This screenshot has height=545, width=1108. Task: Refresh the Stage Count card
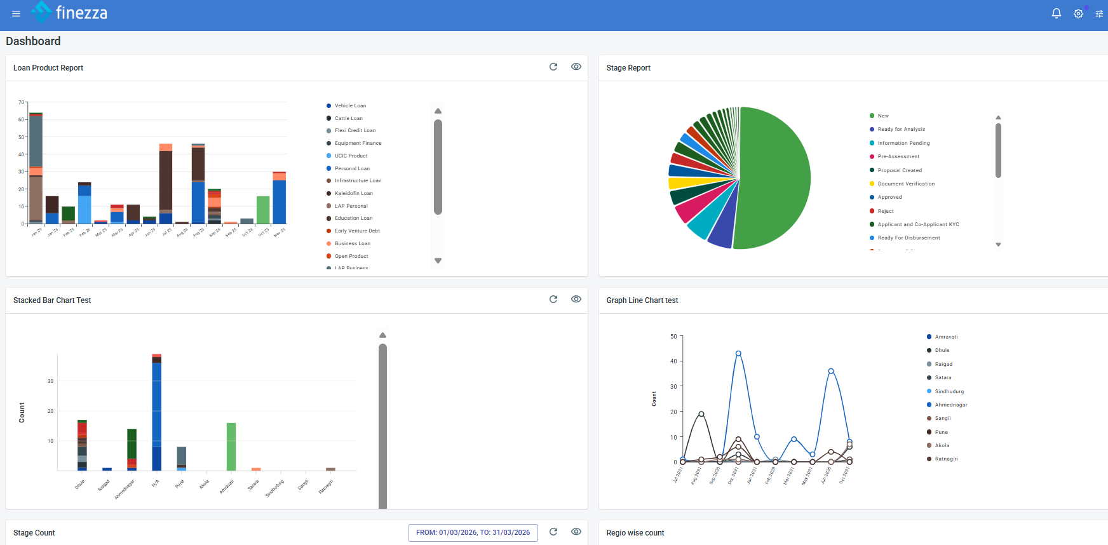[x=553, y=532]
